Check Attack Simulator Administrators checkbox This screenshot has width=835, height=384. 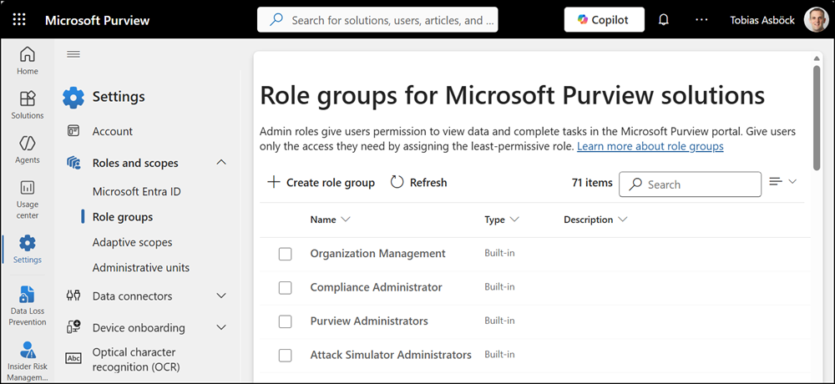point(286,356)
